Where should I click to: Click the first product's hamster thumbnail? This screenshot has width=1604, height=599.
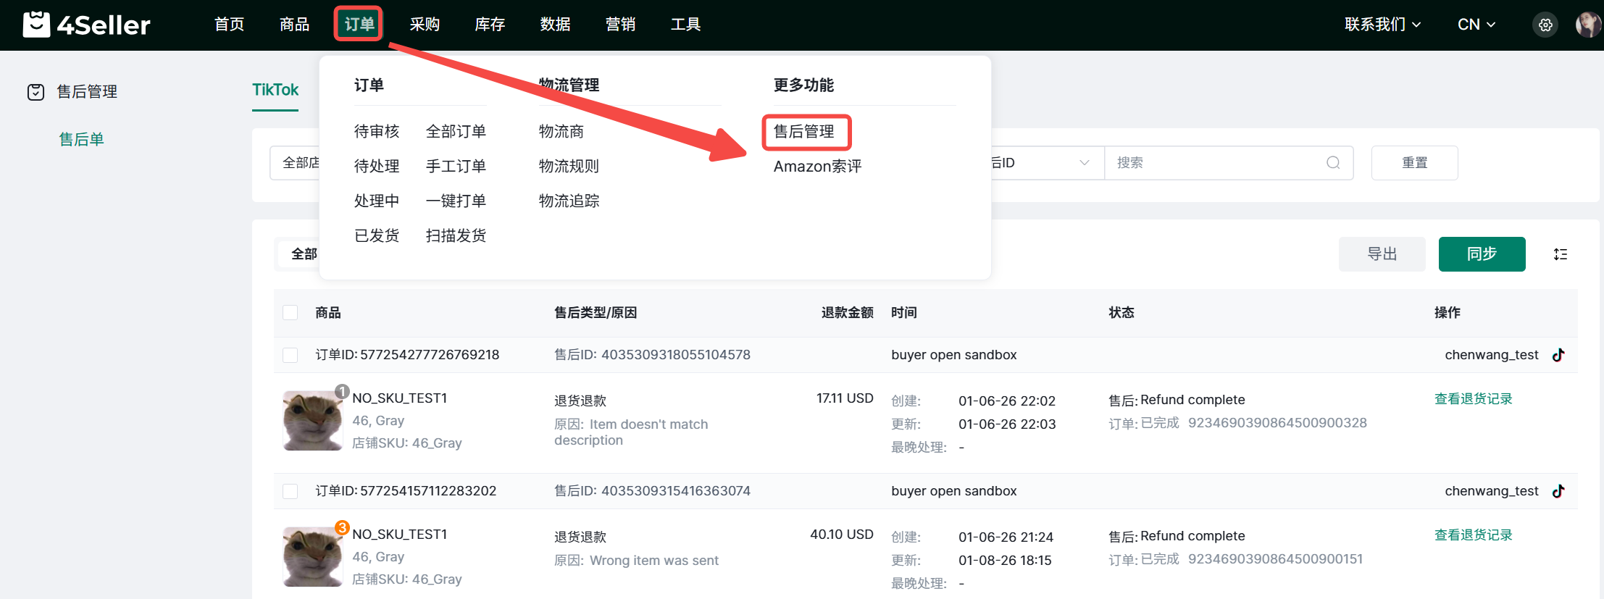(312, 421)
